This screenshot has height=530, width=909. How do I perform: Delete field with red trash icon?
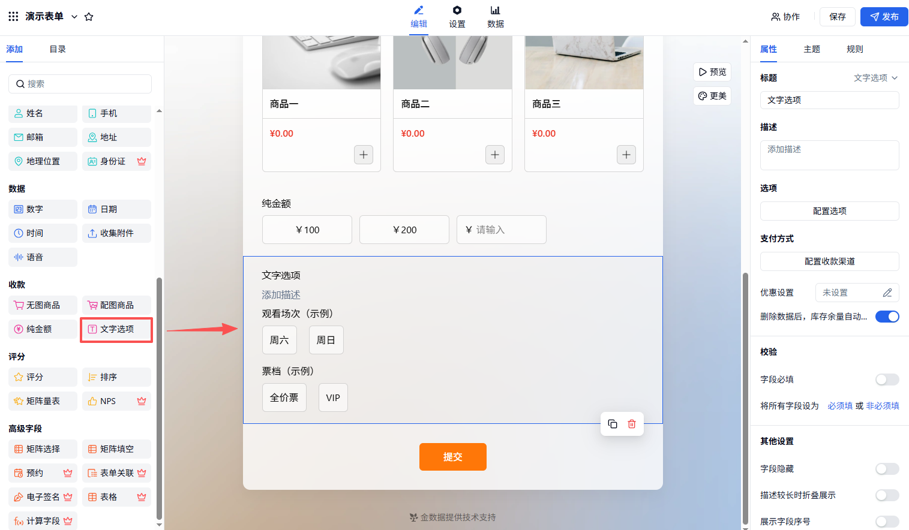click(x=632, y=424)
